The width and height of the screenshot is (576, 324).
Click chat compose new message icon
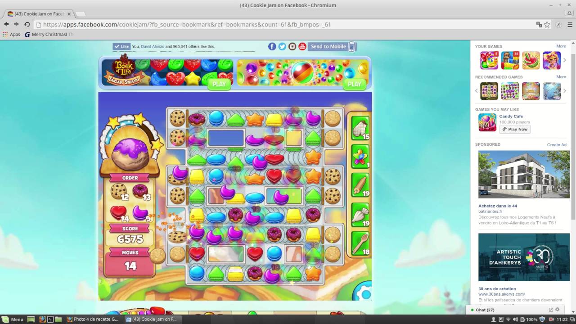tap(551, 310)
